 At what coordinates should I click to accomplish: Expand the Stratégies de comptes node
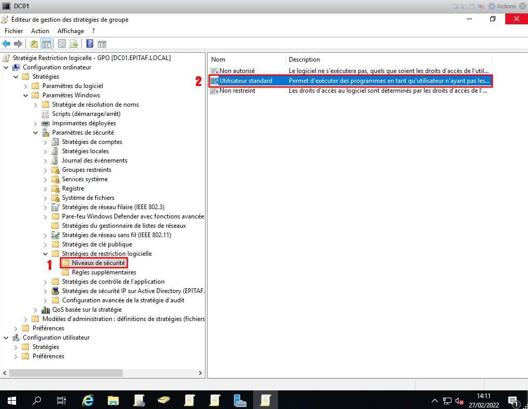pyautogui.click(x=46, y=142)
